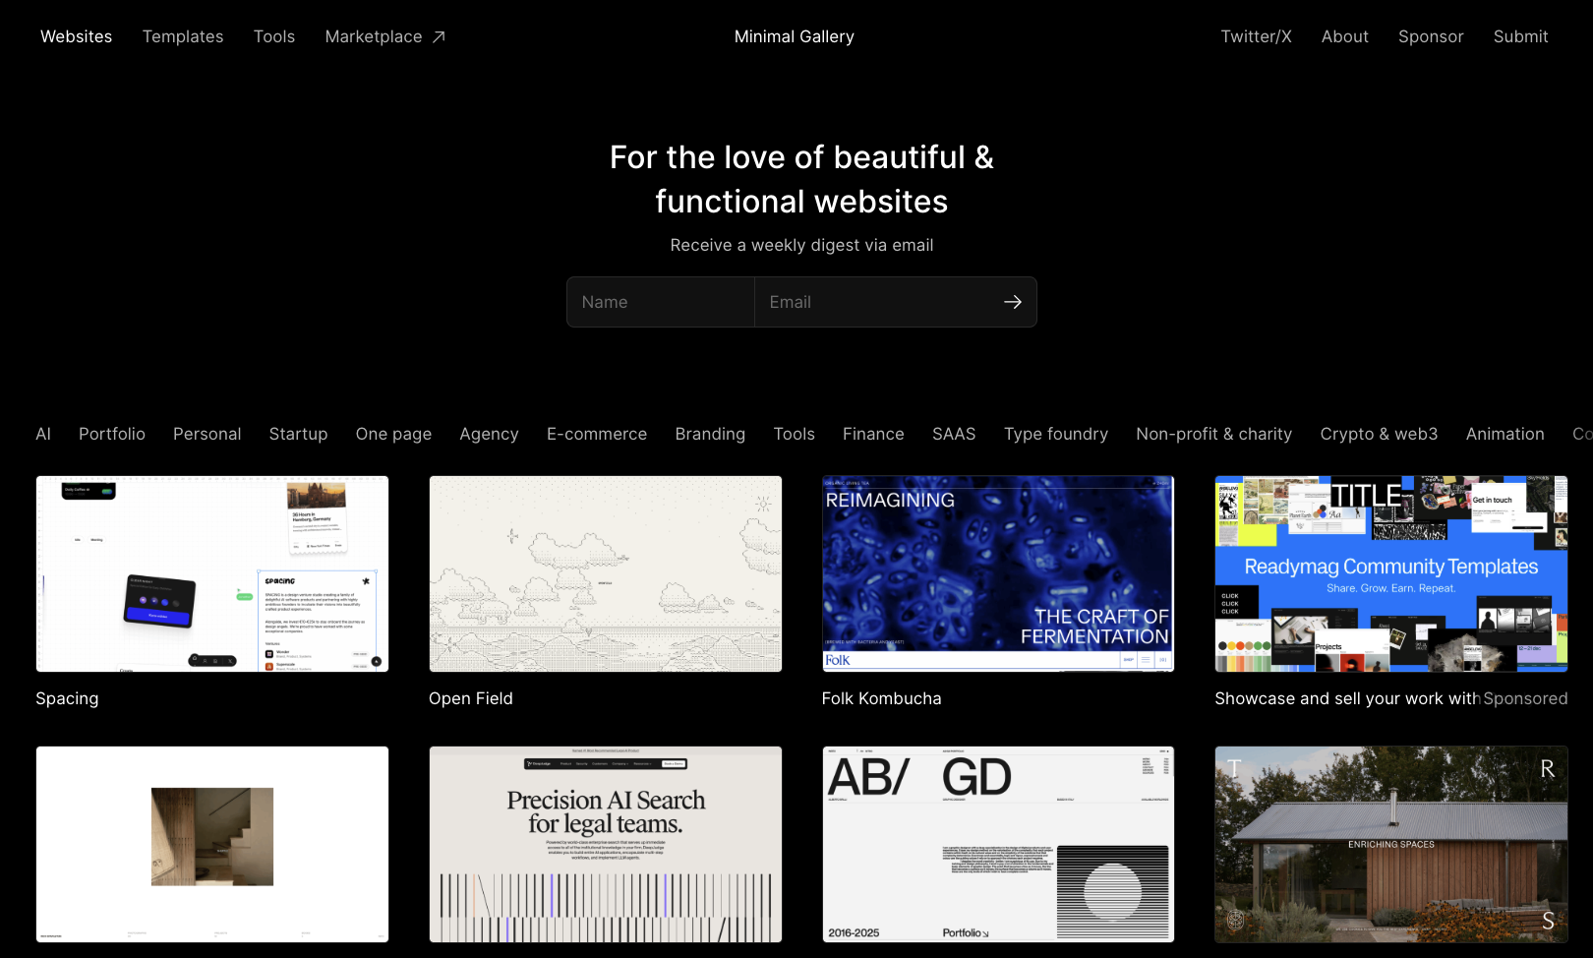This screenshot has width=1593, height=958.
Task: View the Folk Kombucha site thumbnail
Action: (997, 573)
